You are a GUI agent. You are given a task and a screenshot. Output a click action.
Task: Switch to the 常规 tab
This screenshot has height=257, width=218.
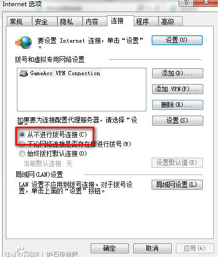pos(19,22)
